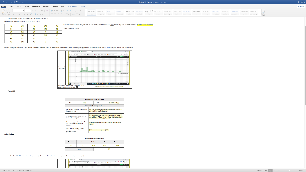This screenshot has width=306, height=172.
Task: Toggle bold formatting
Action: (14, 14)
